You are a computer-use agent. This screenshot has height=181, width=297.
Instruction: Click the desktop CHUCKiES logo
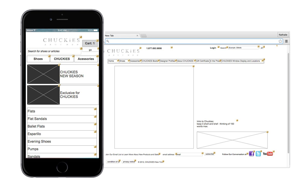[x=123, y=52]
